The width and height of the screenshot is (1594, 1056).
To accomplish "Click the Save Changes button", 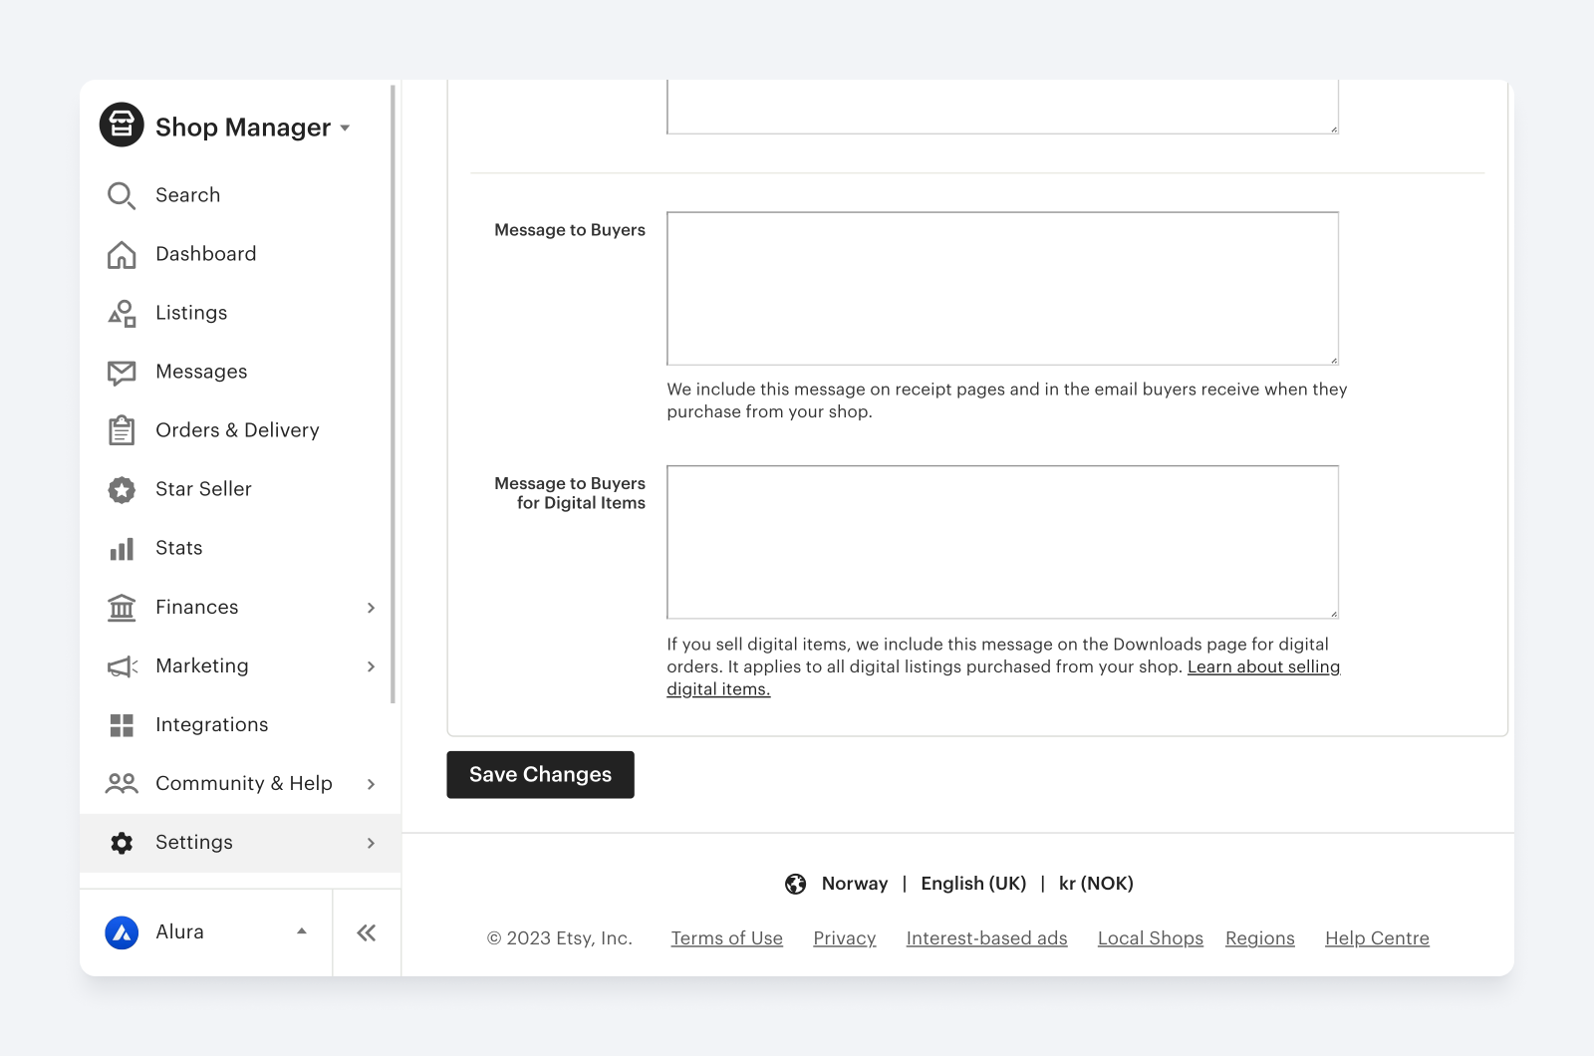I will (x=540, y=774).
